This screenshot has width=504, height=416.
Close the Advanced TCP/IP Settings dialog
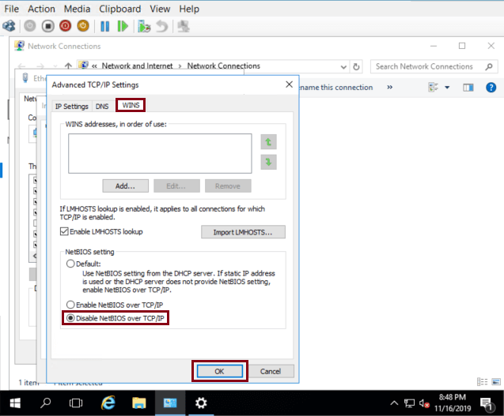click(x=289, y=84)
